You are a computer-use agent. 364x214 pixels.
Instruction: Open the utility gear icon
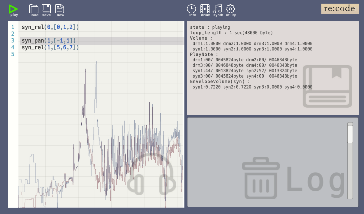click(231, 10)
